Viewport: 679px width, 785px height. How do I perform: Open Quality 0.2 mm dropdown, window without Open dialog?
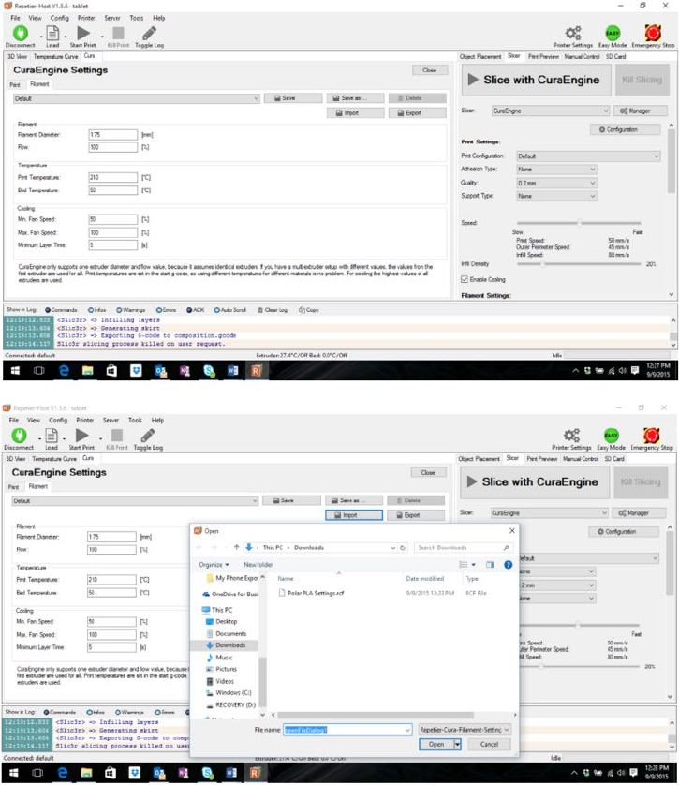point(557,183)
